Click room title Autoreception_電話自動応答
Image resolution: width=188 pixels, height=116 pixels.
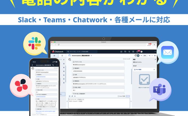pos(81,56)
